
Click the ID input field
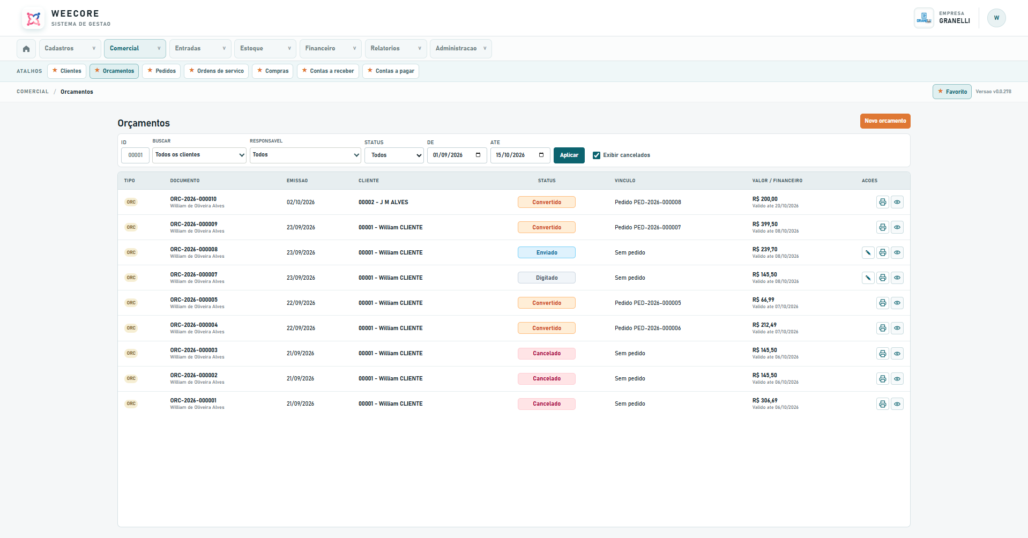[135, 155]
